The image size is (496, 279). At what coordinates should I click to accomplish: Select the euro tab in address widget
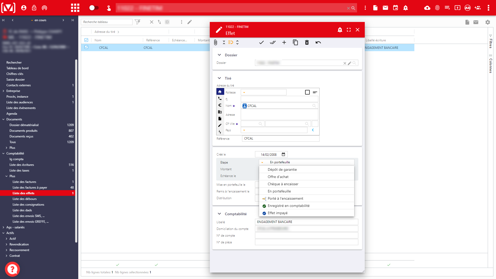(220, 105)
